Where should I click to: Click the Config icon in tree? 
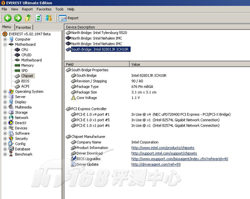point(11,143)
